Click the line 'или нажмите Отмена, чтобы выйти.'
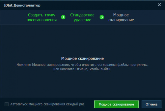The height and width of the screenshot is (111, 165). (82, 69)
